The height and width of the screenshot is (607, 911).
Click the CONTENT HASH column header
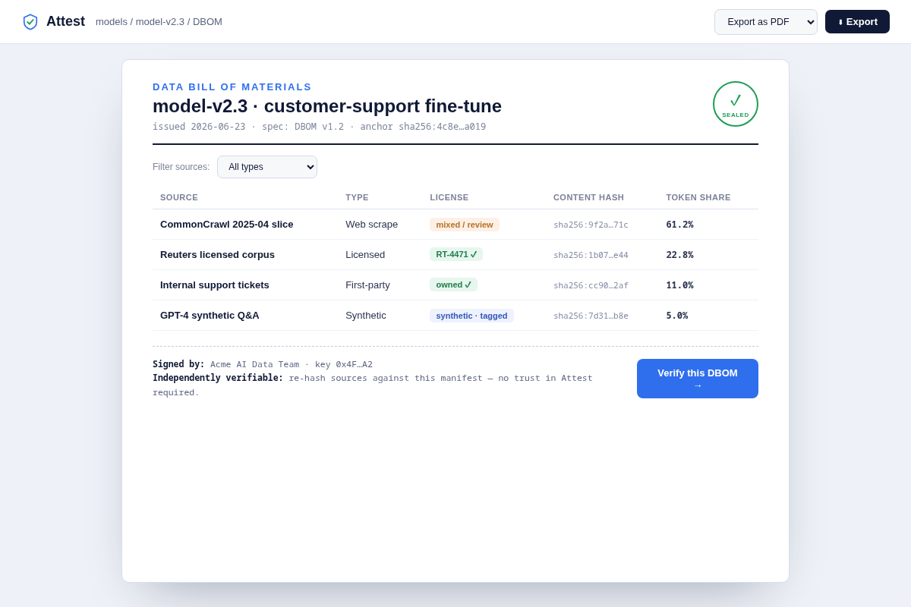588,197
